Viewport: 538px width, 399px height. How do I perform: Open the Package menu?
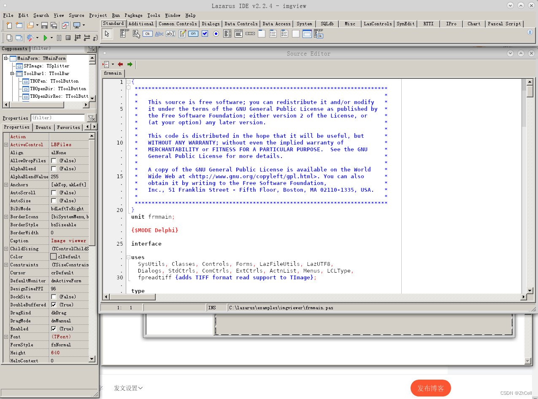pos(133,15)
